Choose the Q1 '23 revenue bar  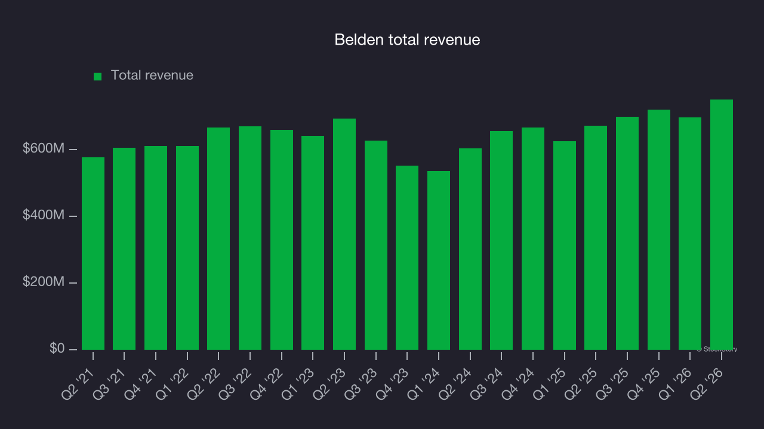click(x=313, y=243)
